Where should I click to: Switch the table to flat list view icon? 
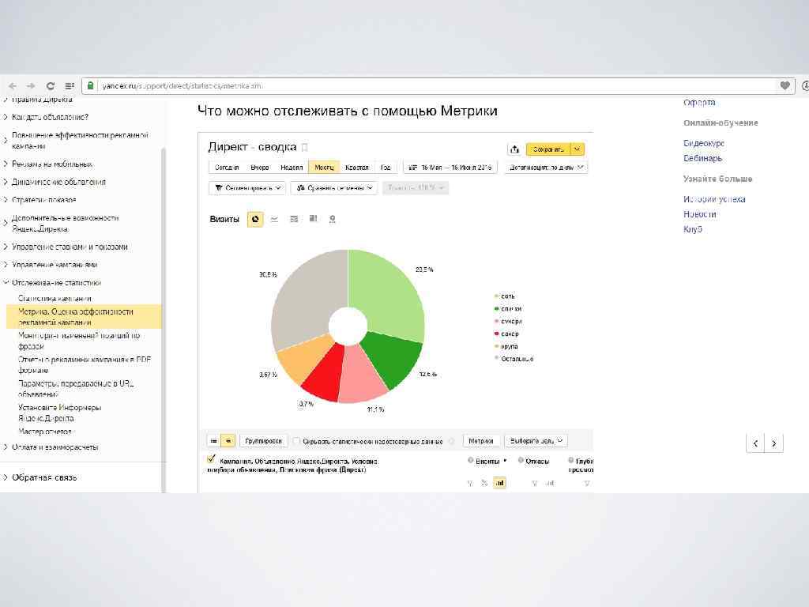213,441
